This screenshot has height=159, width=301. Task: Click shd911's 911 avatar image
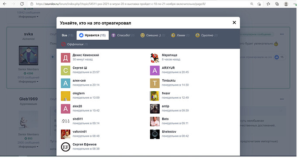pyautogui.click(x=65, y=121)
